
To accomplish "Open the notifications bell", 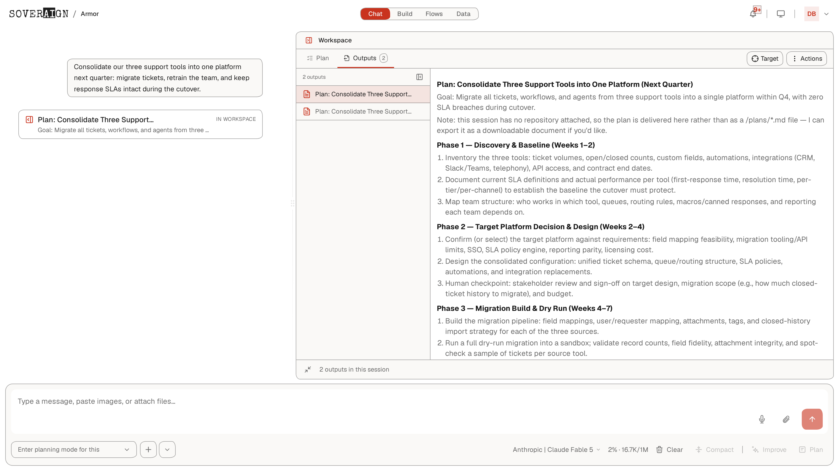I will point(753,14).
